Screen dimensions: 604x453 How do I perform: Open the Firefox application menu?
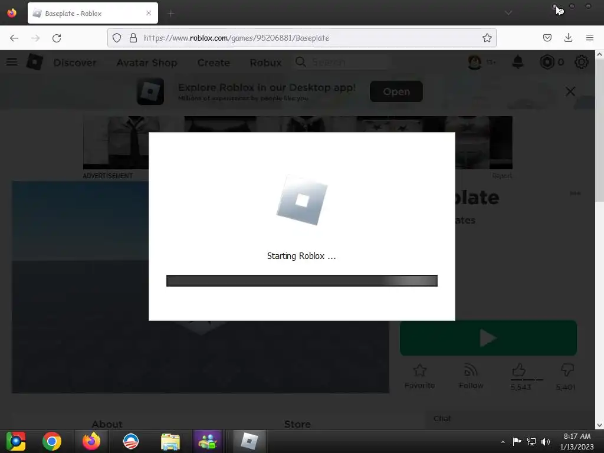point(590,38)
